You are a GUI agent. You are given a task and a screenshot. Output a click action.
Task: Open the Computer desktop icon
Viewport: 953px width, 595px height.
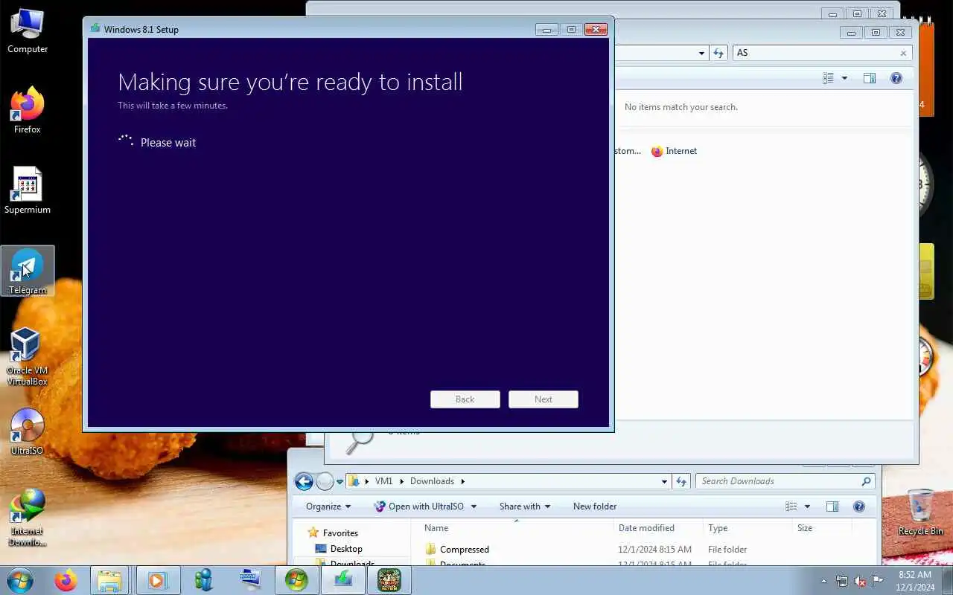click(x=28, y=31)
